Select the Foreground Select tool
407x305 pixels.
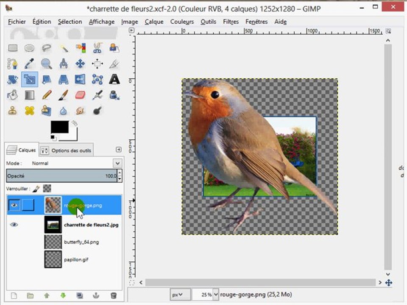click(114, 48)
